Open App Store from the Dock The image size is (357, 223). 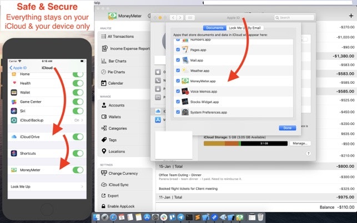pos(147,217)
